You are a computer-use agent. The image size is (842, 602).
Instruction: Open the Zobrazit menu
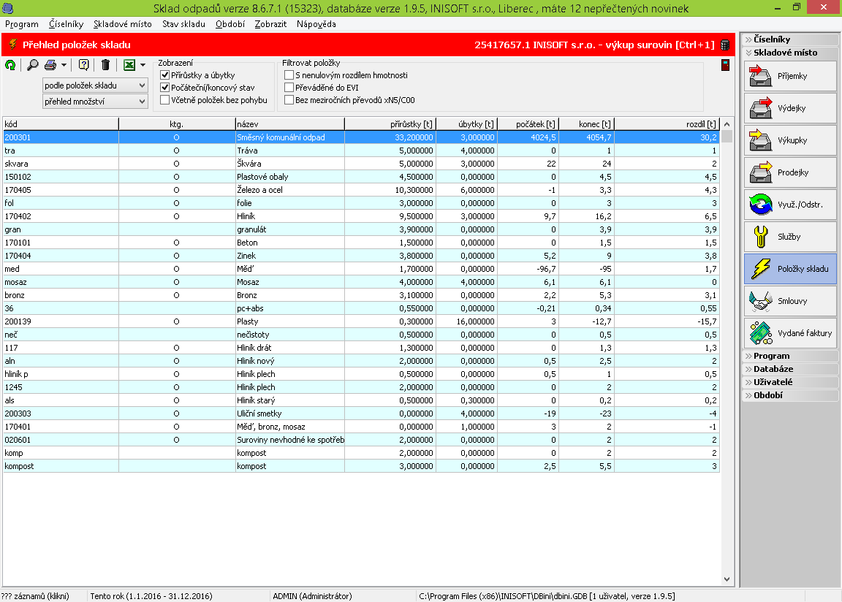[x=270, y=24]
